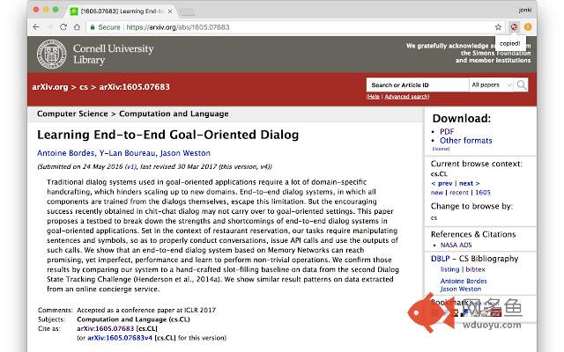Viewport: 564px width, 352px height.
Task: Open the 1605 month listing link
Action: [483, 193]
